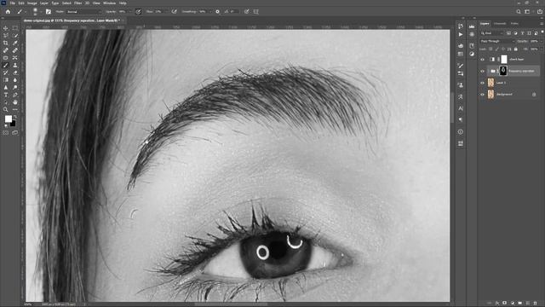Toggle pressure for opacity button

coord(138,11)
